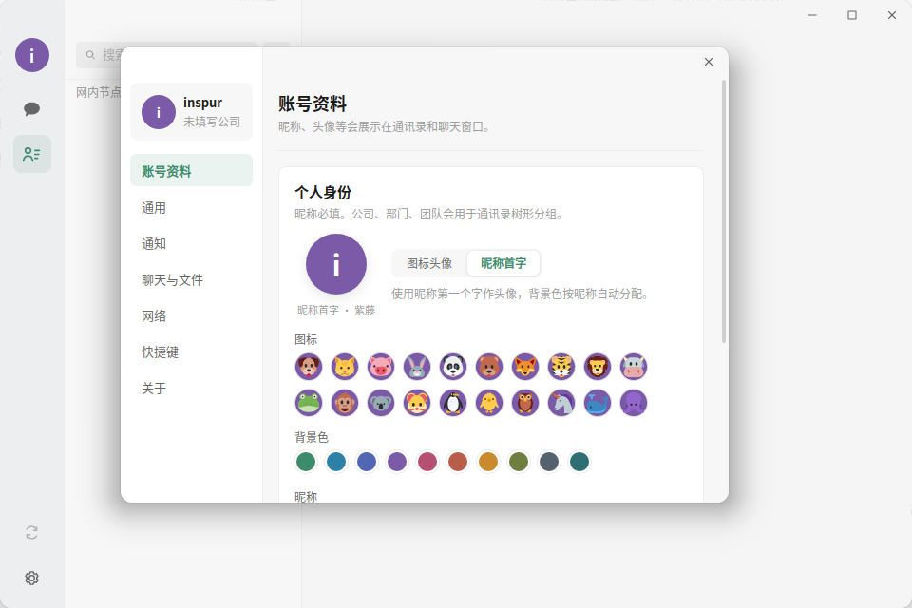Image resolution: width=912 pixels, height=608 pixels.
Task: Choose the monkey avatar icon
Action: coord(344,403)
